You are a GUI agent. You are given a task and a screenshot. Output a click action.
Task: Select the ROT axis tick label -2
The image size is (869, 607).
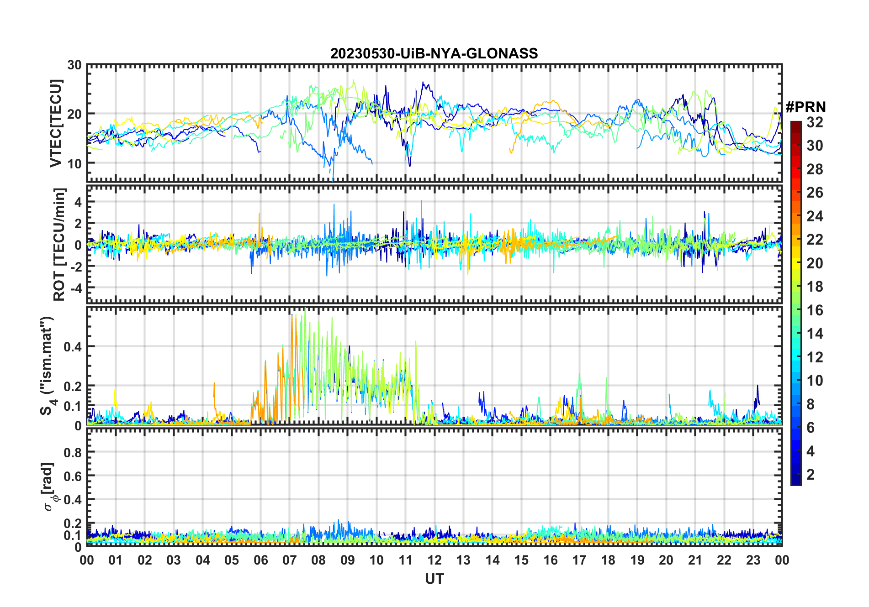point(76,267)
